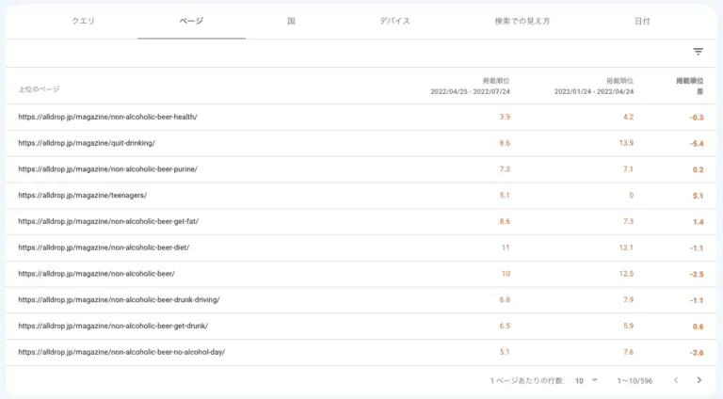Click difference 5.1 in teenagers row
The width and height of the screenshot is (723, 399).
(x=699, y=196)
